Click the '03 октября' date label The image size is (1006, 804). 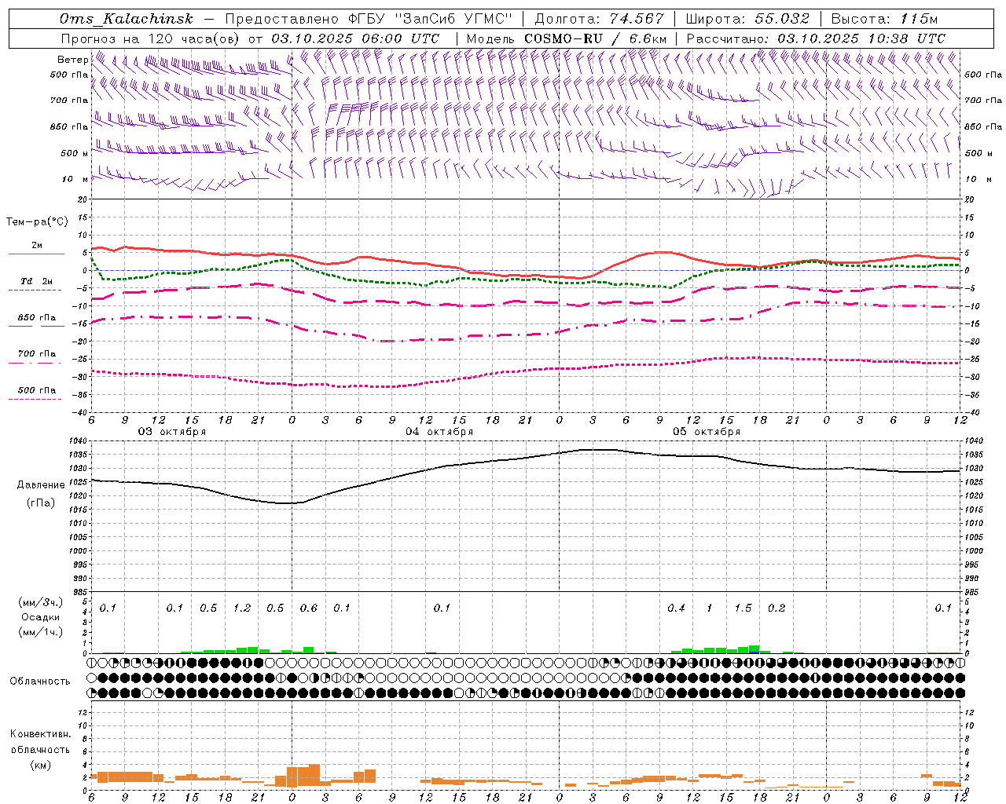(172, 432)
